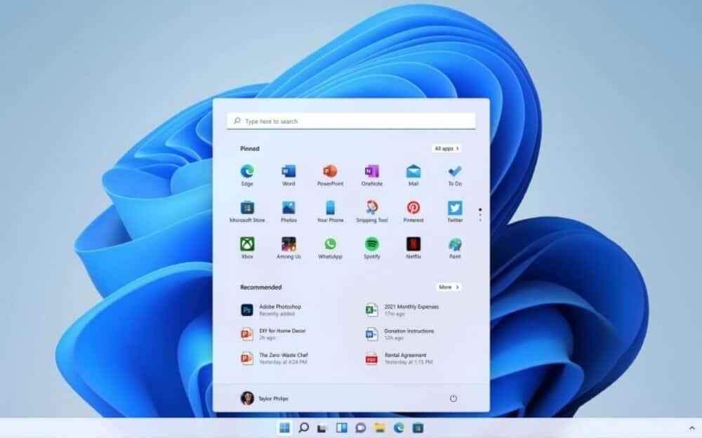Open File Explorer from the taskbar
The image size is (702, 438).
point(380,427)
